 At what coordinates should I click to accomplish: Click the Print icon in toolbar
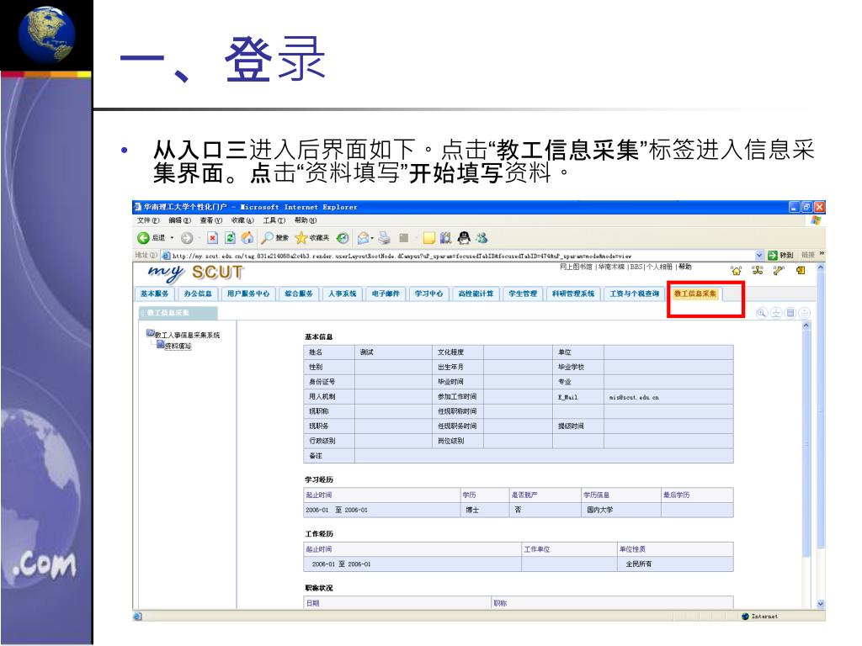pos(384,238)
